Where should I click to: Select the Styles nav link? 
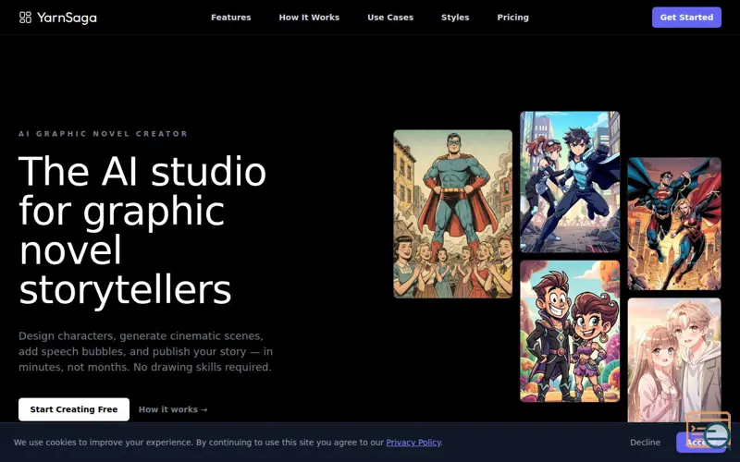(455, 18)
